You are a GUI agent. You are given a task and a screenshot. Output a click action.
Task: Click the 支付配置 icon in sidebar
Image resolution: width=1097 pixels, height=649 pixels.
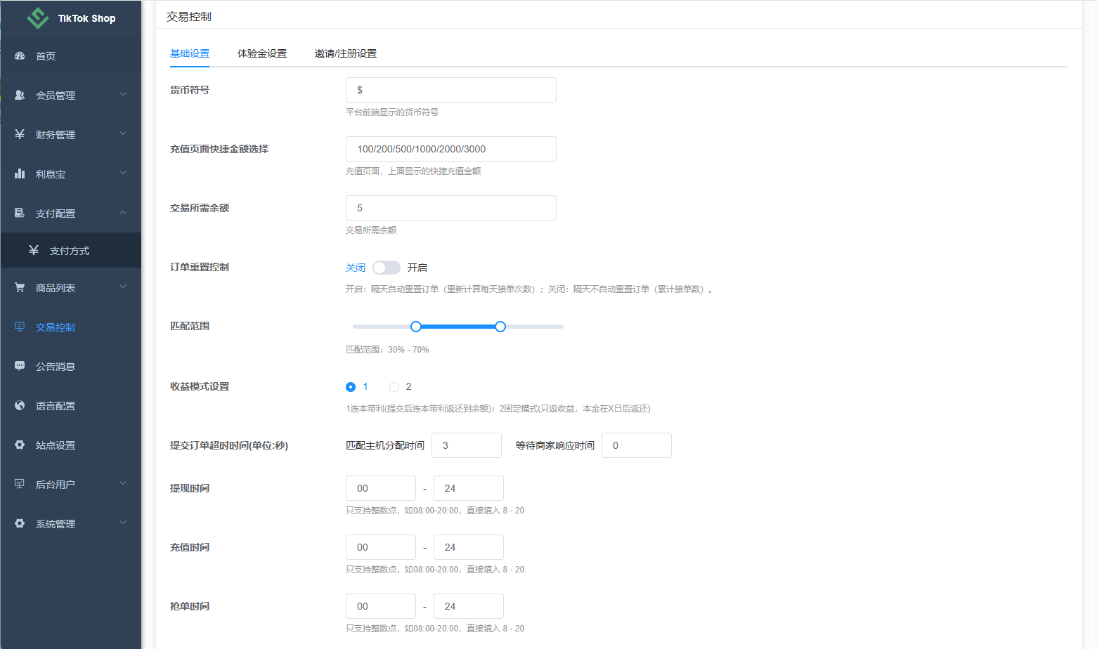[20, 213]
